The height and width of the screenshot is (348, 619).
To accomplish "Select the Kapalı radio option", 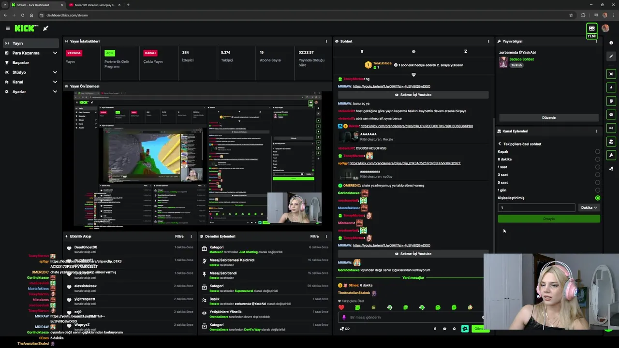I will pos(598,151).
